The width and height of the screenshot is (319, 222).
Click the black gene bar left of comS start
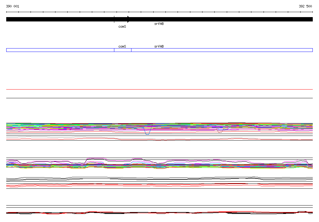tap(59, 19)
